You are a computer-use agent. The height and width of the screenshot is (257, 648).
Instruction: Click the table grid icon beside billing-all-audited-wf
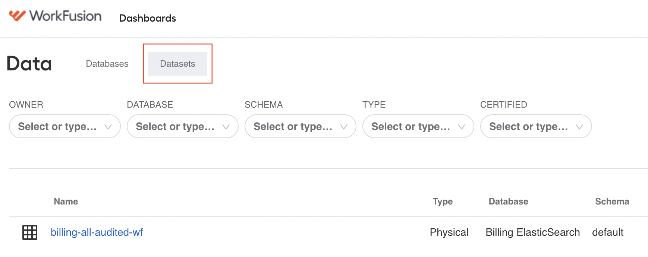pos(30,232)
